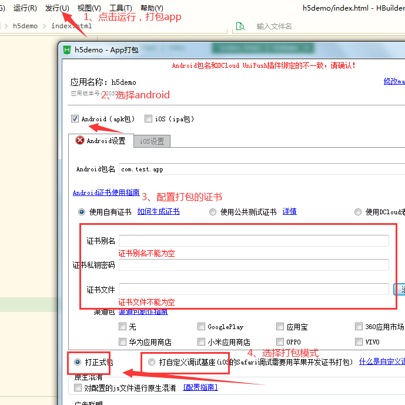Open the 工具(T) menu

coord(121,8)
